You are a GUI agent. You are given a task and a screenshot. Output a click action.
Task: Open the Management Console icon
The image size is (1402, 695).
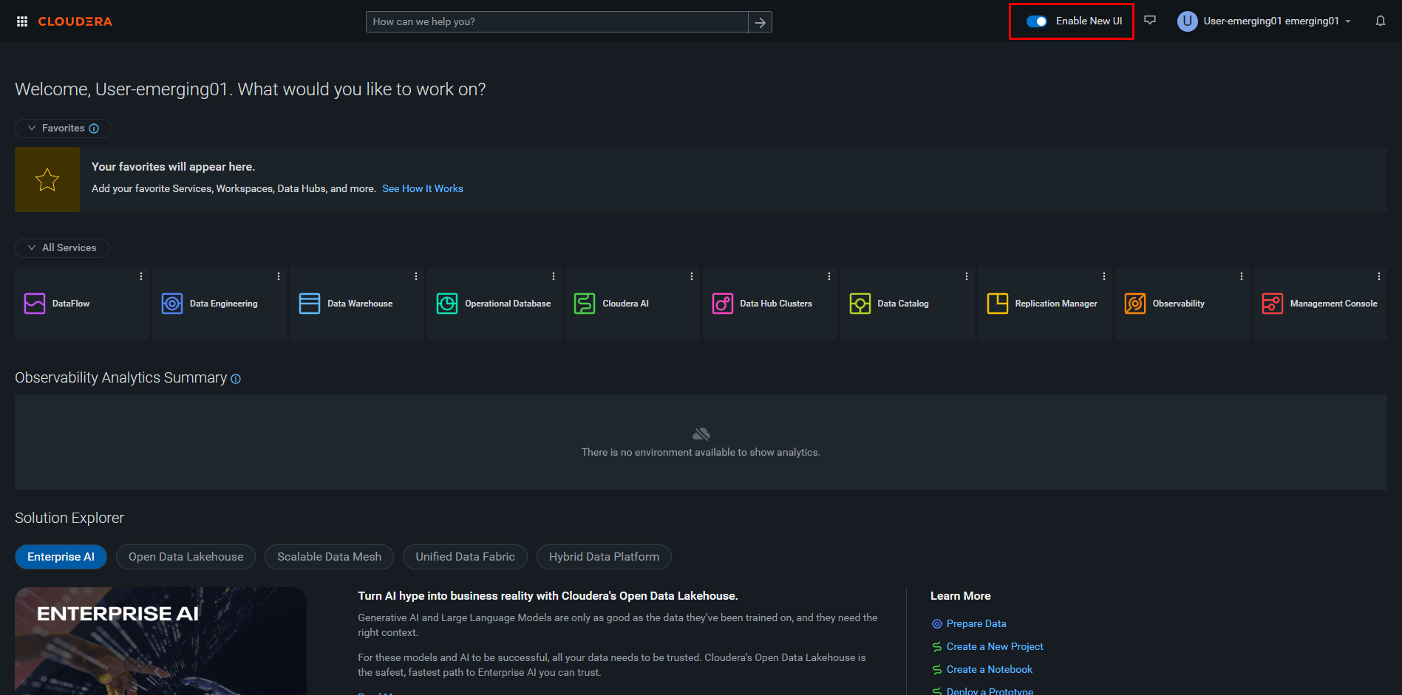pyautogui.click(x=1273, y=304)
